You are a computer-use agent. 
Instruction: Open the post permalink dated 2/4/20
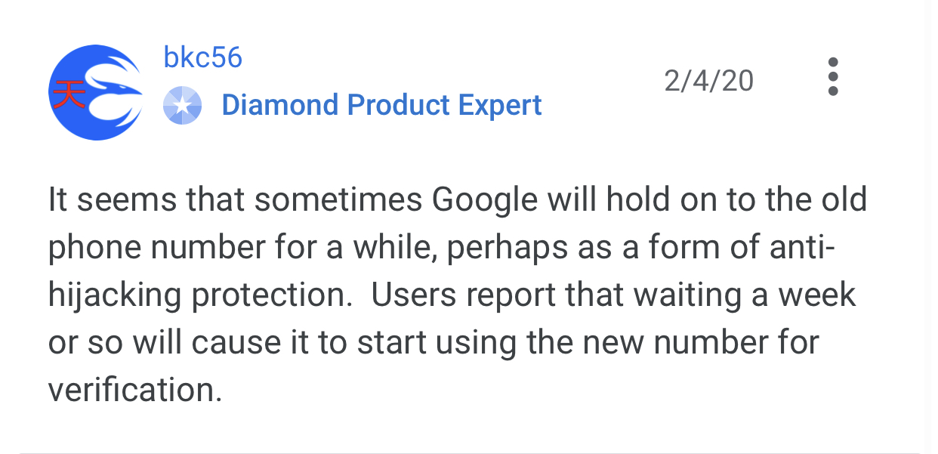tap(708, 80)
